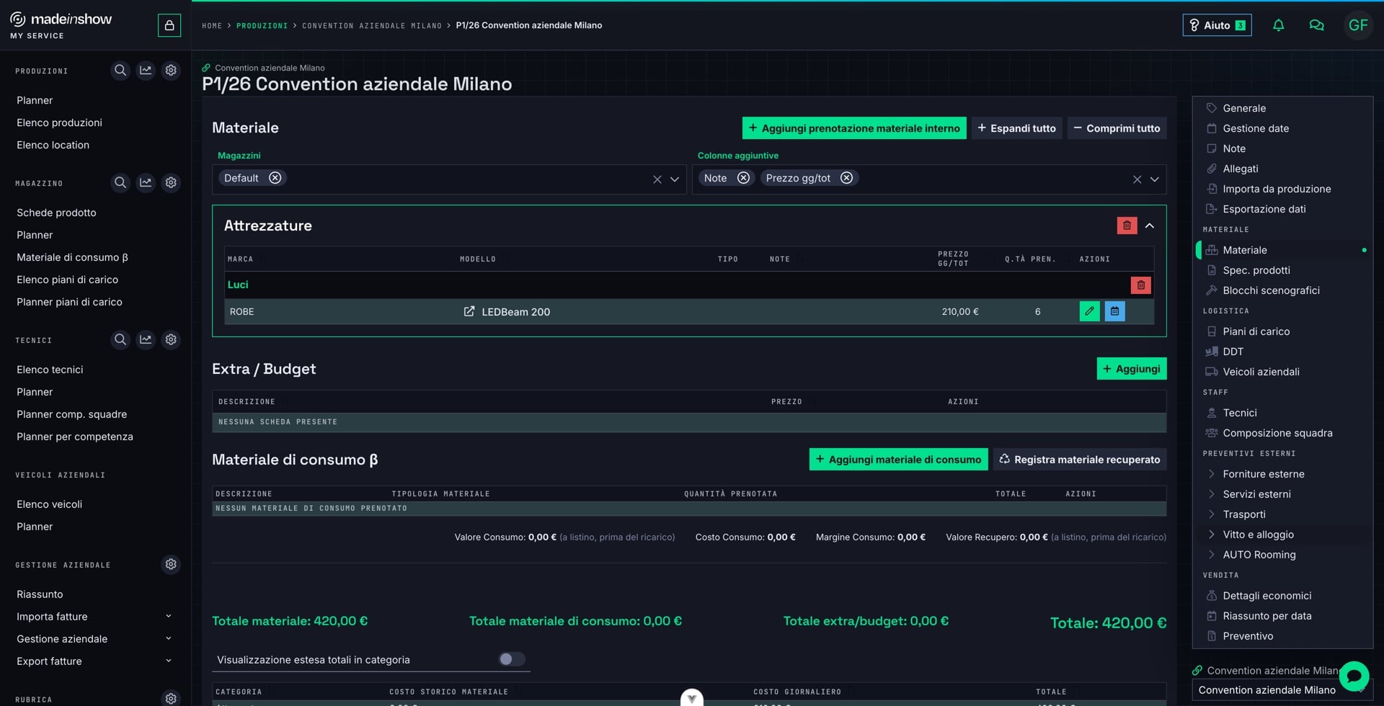The image size is (1384, 706).
Task: Remove the Prezzo gg/tot column tag
Action: point(846,178)
